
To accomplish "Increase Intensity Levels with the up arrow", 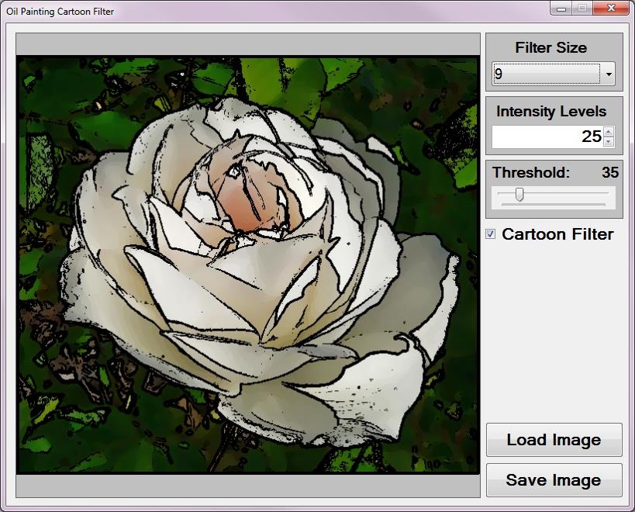I will pyautogui.click(x=608, y=131).
